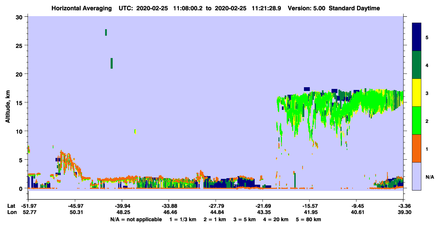448x229 pixels.
Task: Click the latitude value -21.69
Action: (263, 206)
